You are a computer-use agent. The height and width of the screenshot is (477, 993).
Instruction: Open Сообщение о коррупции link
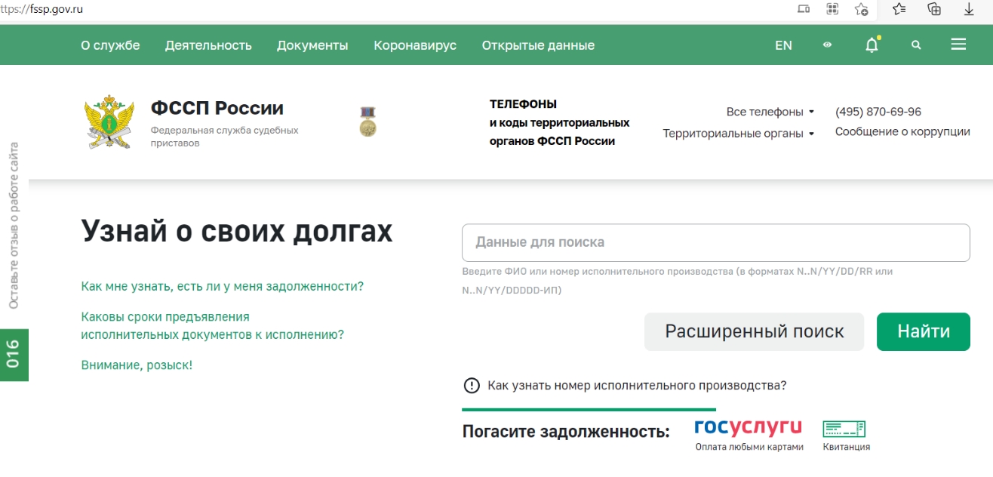tap(902, 131)
